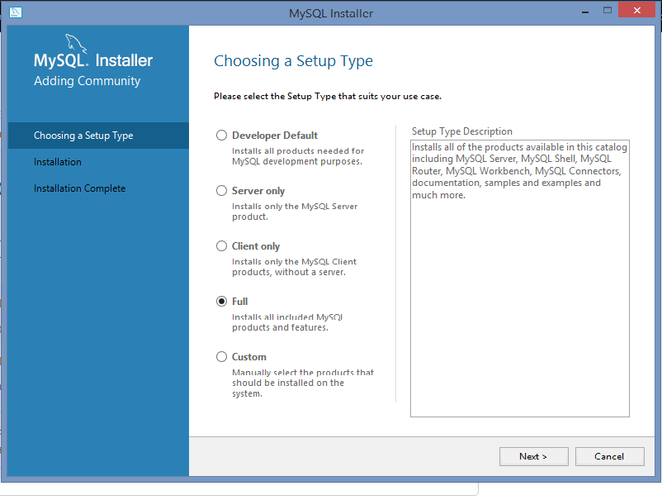This screenshot has height=500, width=662.
Task: Select the Developer Default setup type
Action: (x=221, y=135)
